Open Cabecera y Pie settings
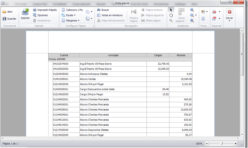 click(x=72, y=10)
